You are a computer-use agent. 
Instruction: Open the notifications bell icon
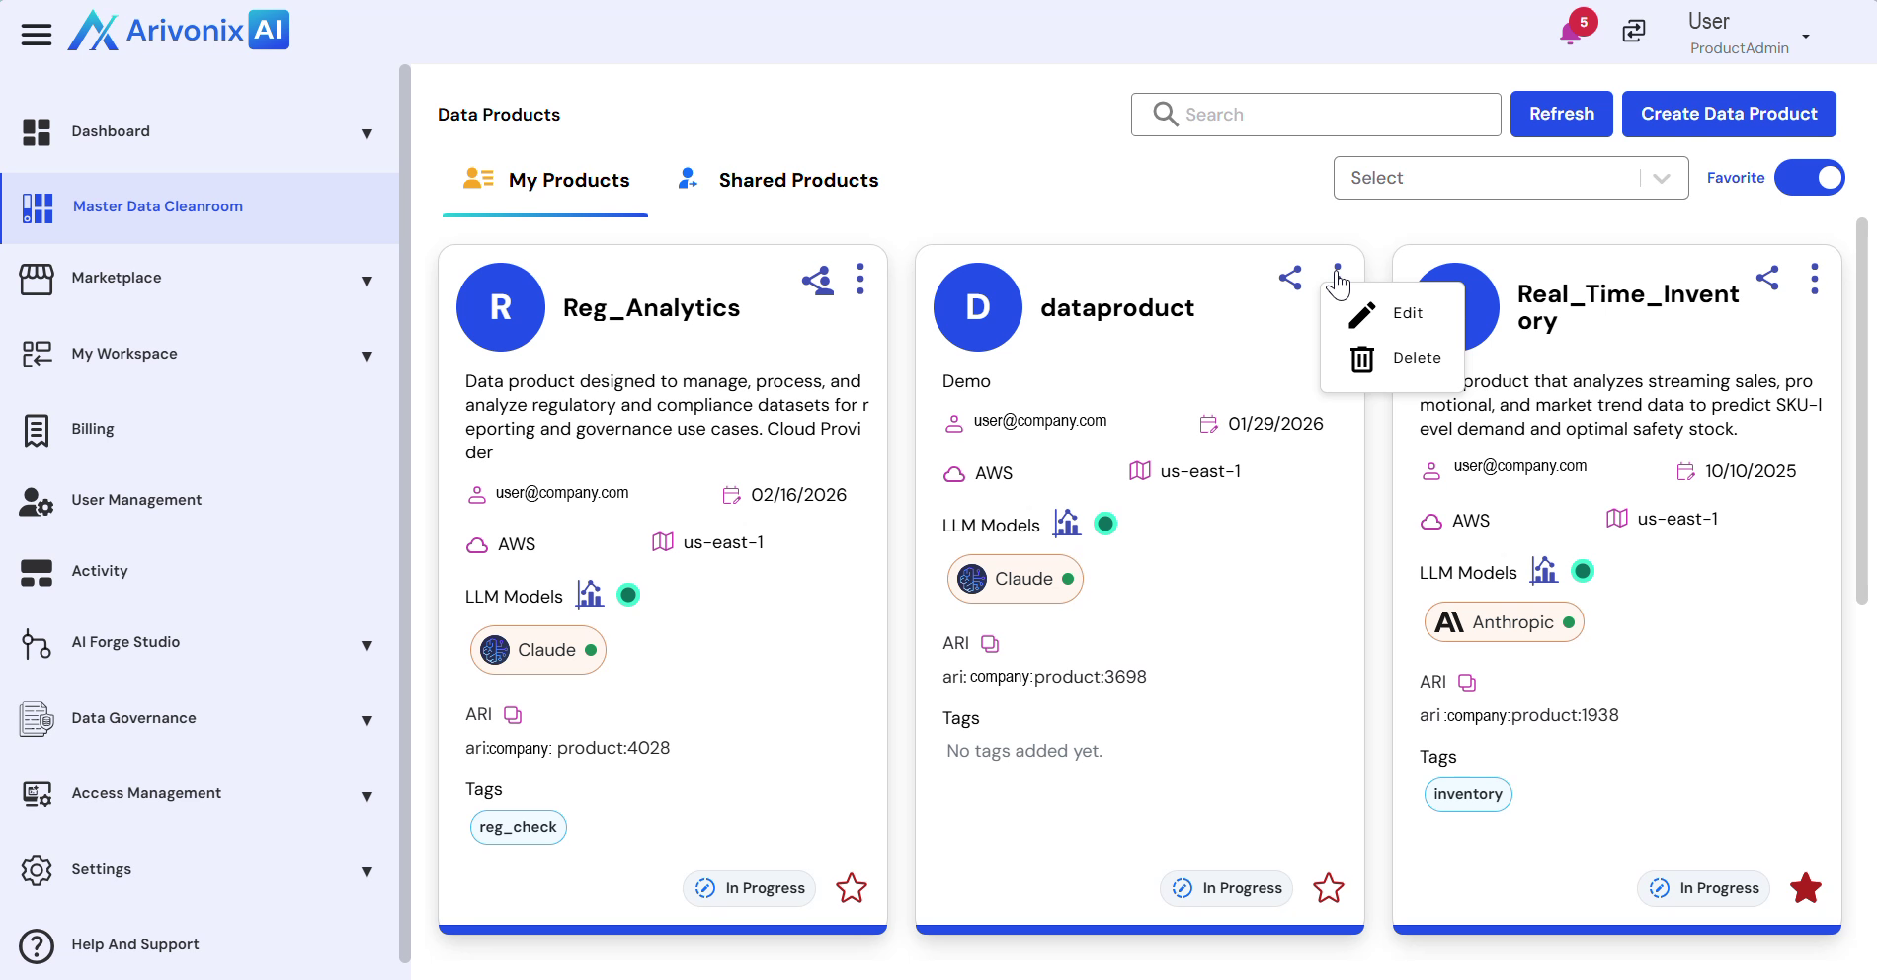1571,33
